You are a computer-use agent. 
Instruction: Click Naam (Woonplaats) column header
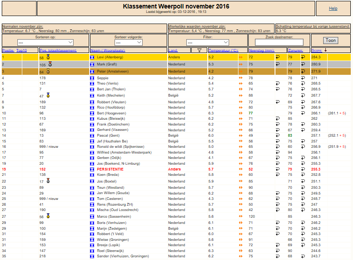point(108,50)
